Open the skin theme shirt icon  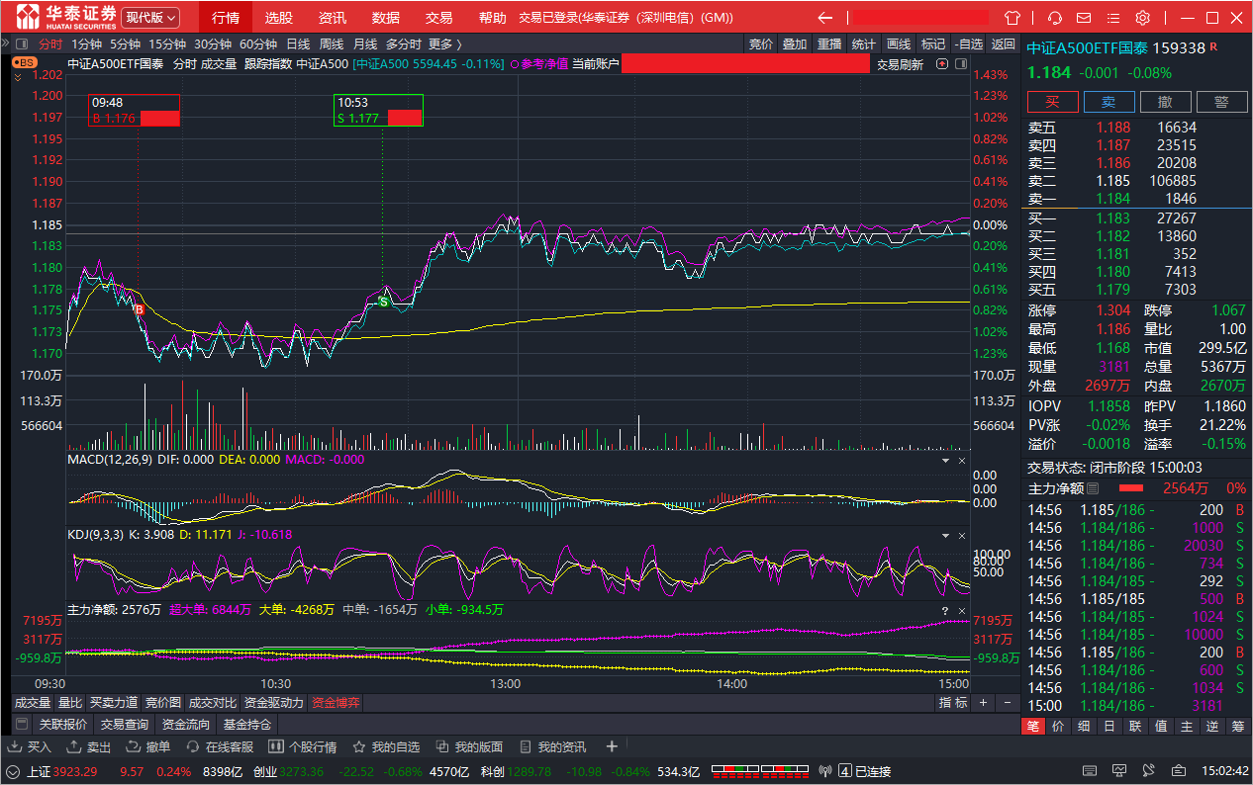[1012, 18]
